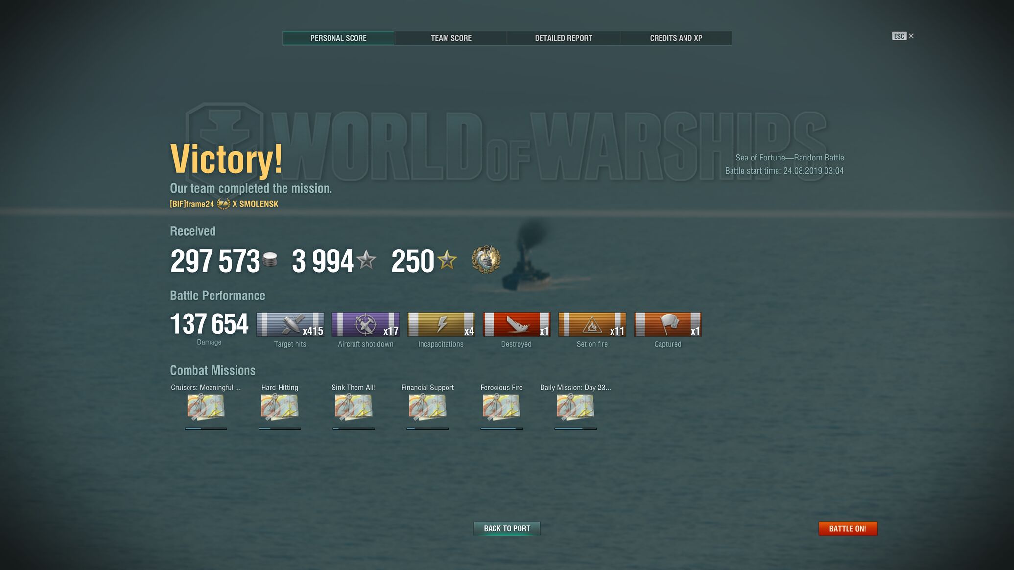The height and width of the screenshot is (570, 1014).
Task: Open the Daily Mission Day 23 icon
Action: tap(575, 407)
